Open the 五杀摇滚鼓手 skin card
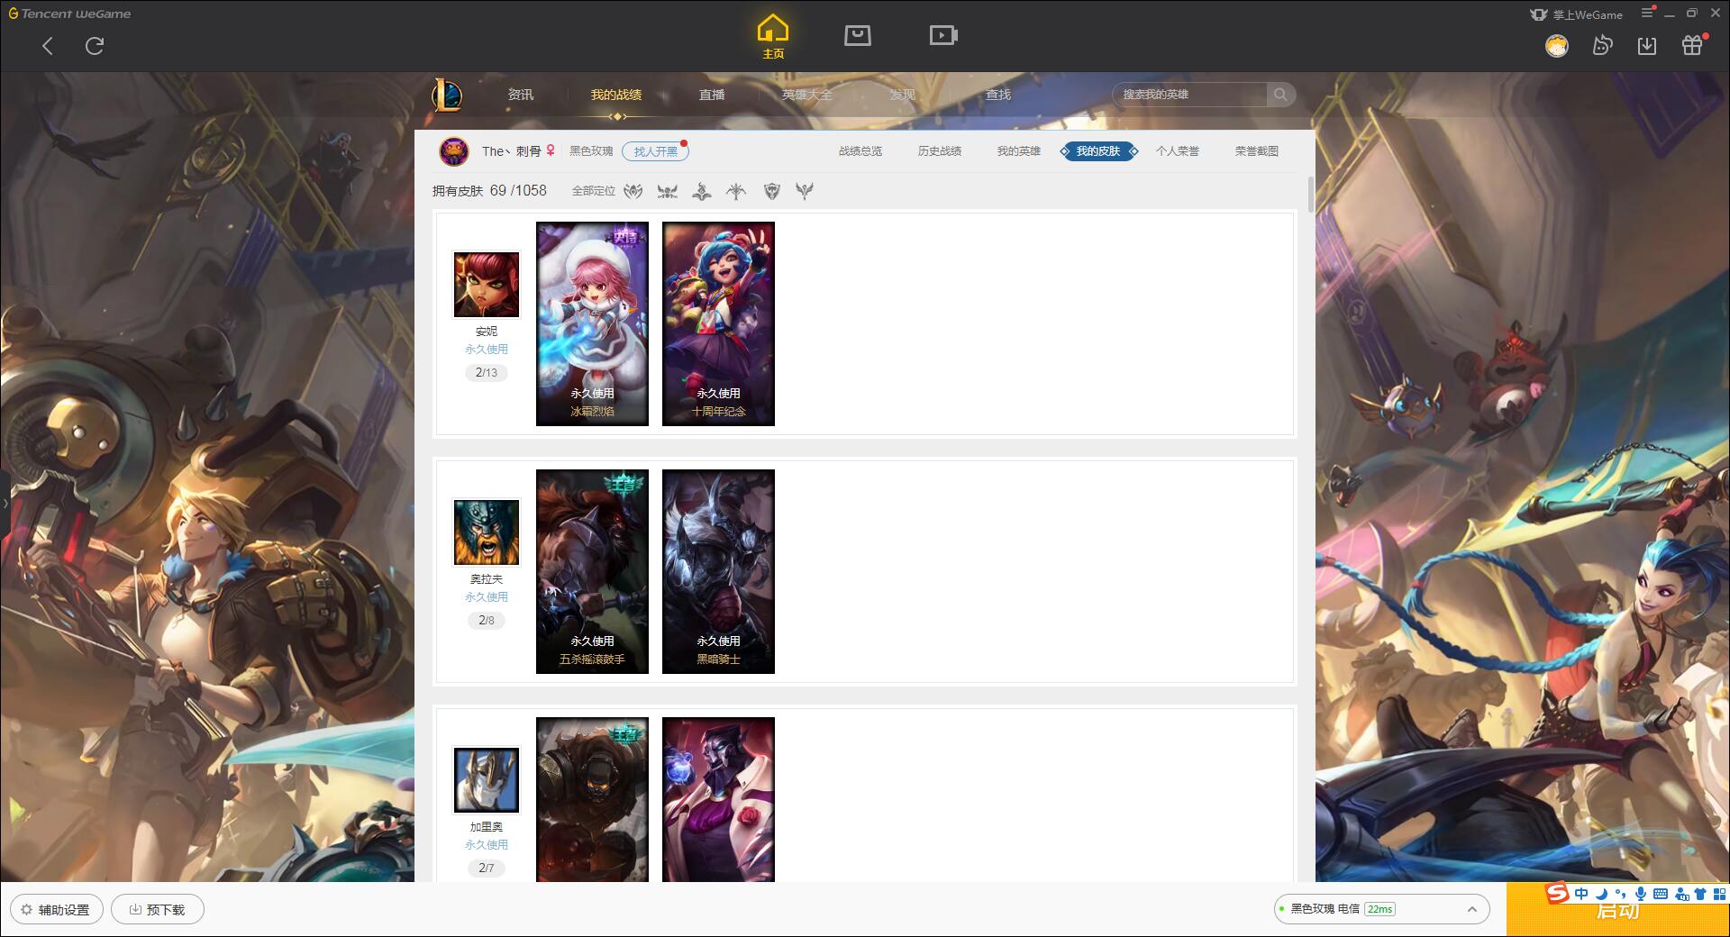 (592, 572)
